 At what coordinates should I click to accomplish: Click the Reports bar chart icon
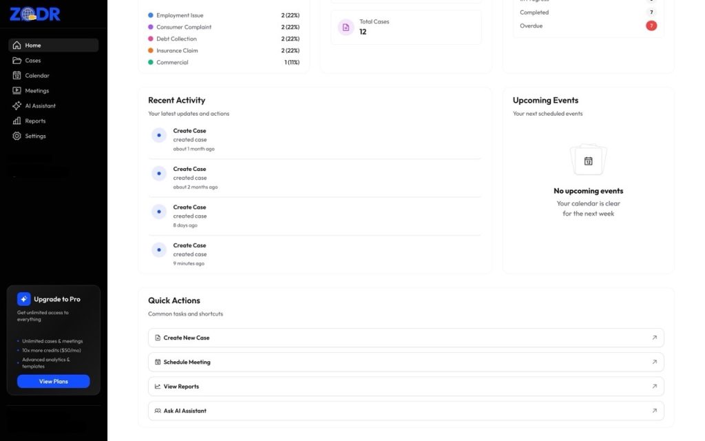point(17,121)
